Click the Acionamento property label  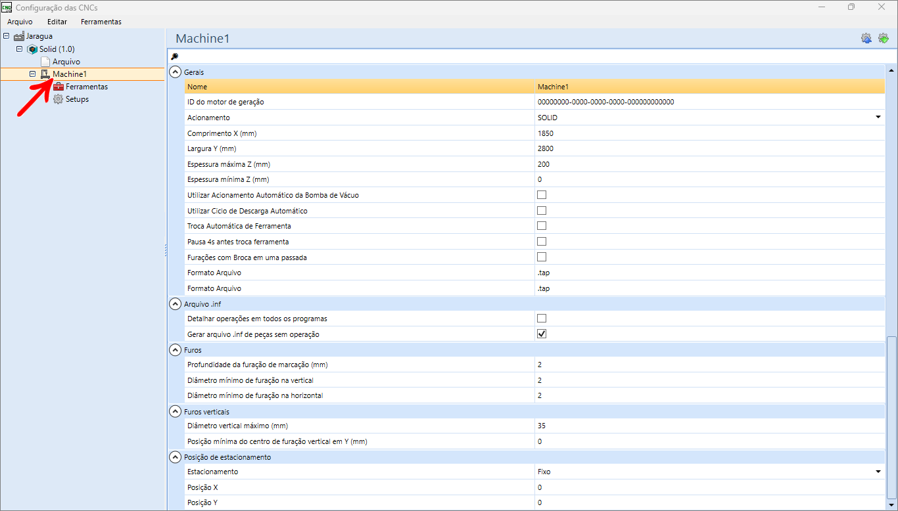click(x=208, y=118)
